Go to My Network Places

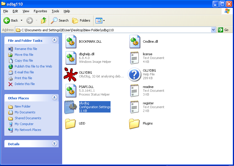click(28, 130)
